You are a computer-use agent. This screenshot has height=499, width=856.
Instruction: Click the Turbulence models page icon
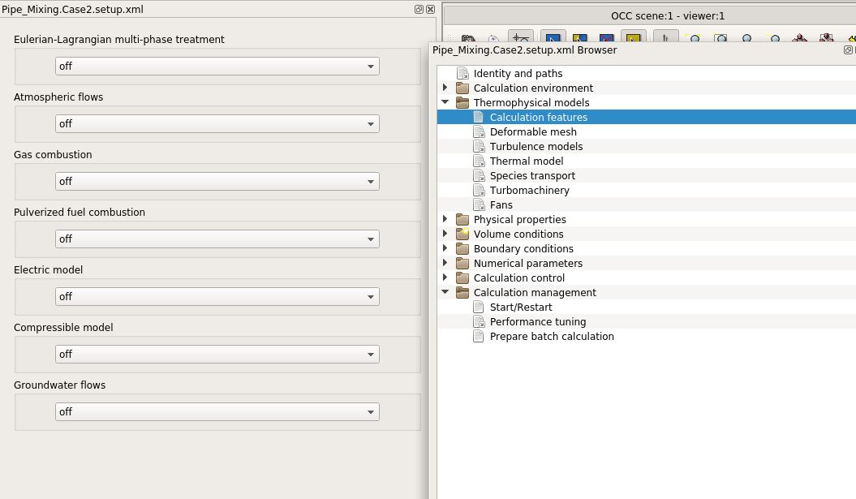pyautogui.click(x=479, y=147)
